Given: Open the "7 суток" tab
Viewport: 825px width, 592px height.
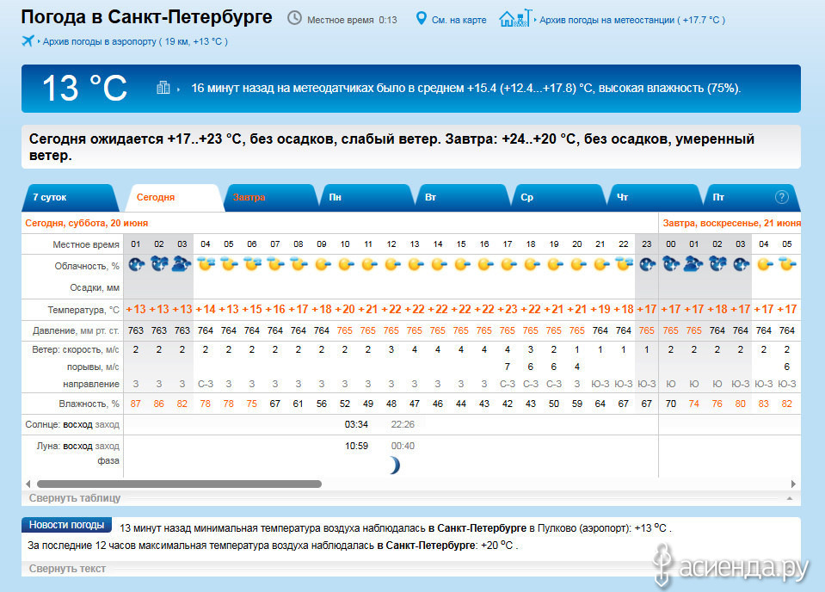Looking at the screenshot, I should 70,197.
